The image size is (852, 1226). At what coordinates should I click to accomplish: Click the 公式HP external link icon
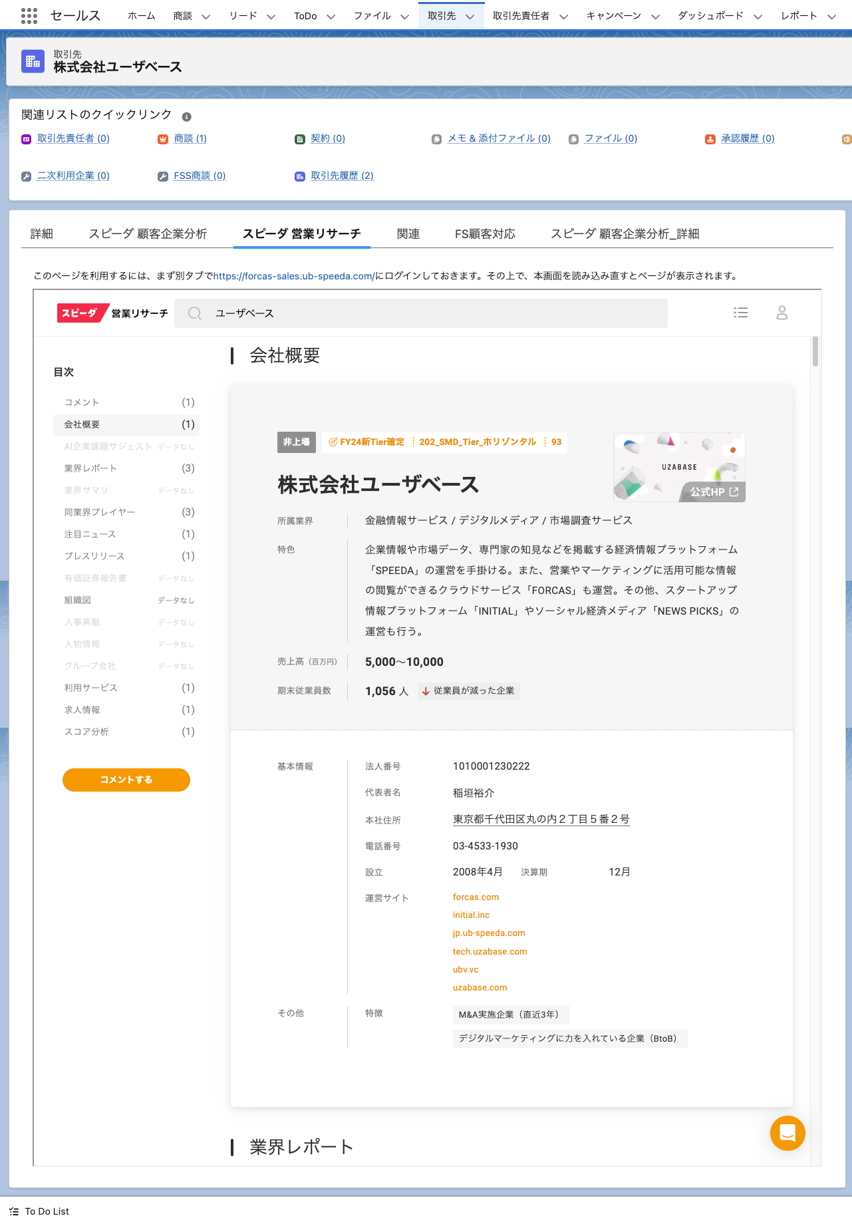tap(734, 492)
